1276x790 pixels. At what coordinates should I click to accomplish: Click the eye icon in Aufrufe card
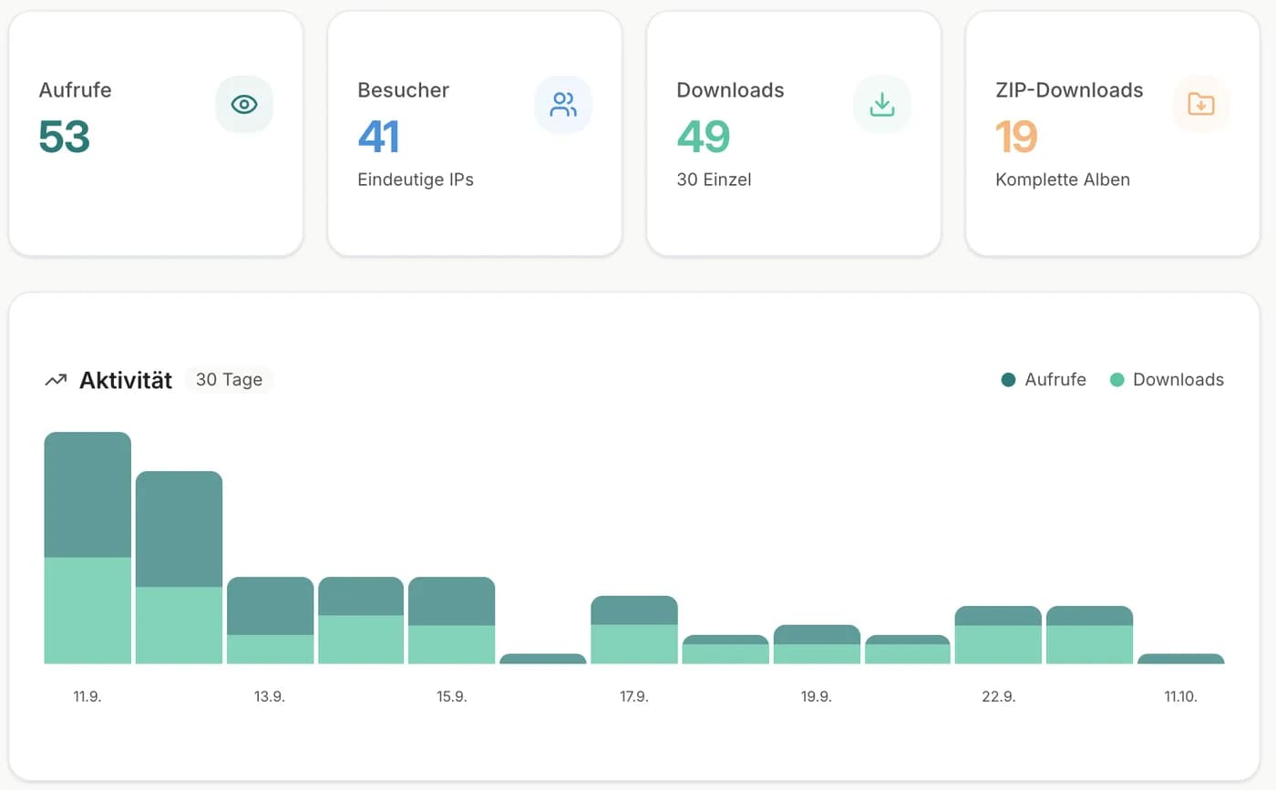coord(244,105)
